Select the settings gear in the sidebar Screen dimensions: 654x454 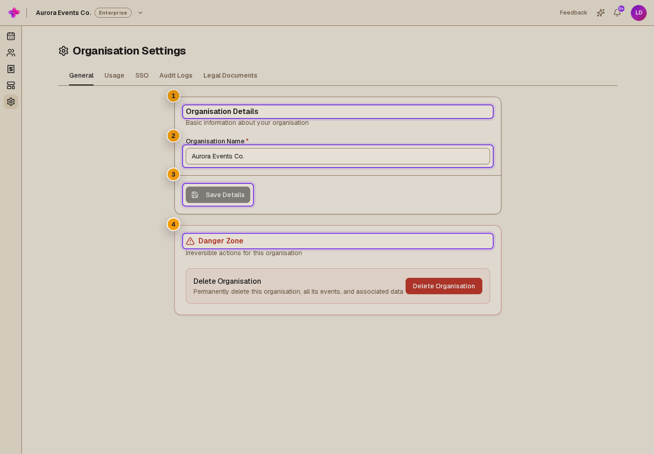[x=11, y=102]
